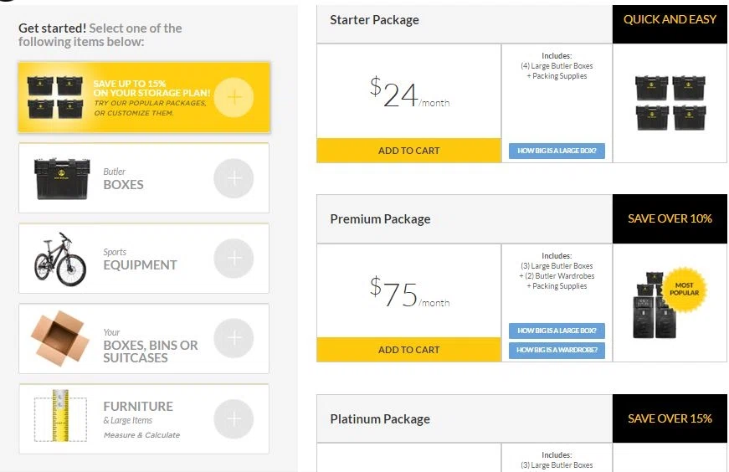Expand Sports Equipment with plus icon
Viewport: 729px width, 472px height.
[x=234, y=258]
